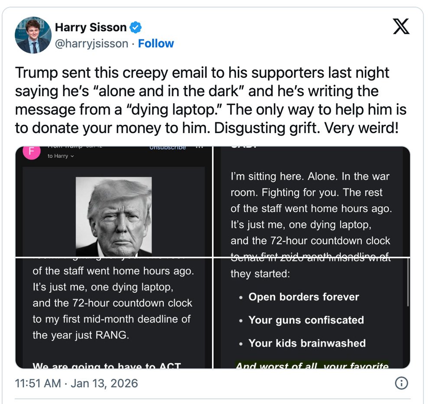Click the Harry Sisson display name
Image resolution: width=429 pixels, height=404 pixels.
91,28
